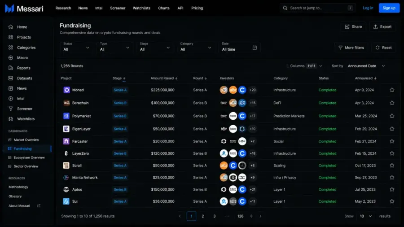The image size is (404, 227).
Task: Open the Status filter dropdown
Action: click(76, 48)
